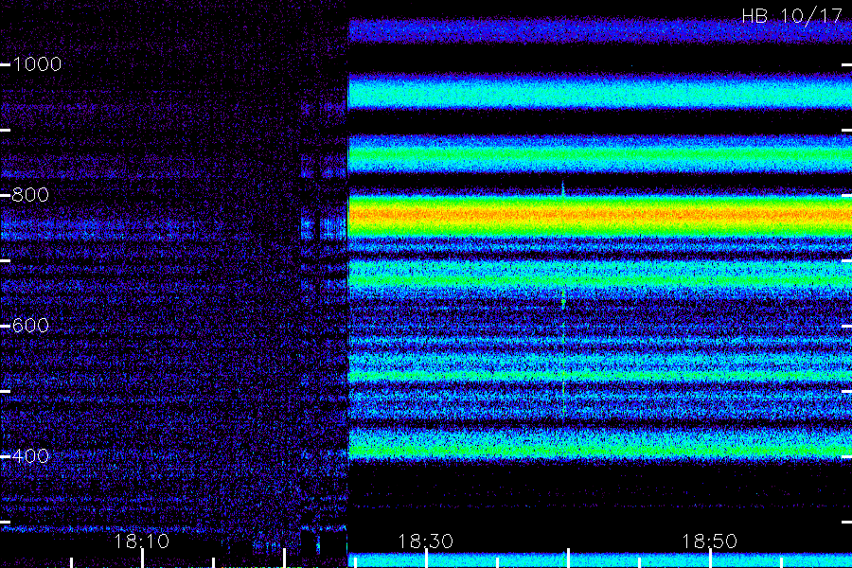Click the 1000 frequency axis label
The width and height of the screenshot is (852, 568).
[37, 64]
